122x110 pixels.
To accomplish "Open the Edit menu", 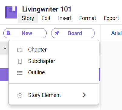I will pyautogui.click(x=46, y=18).
